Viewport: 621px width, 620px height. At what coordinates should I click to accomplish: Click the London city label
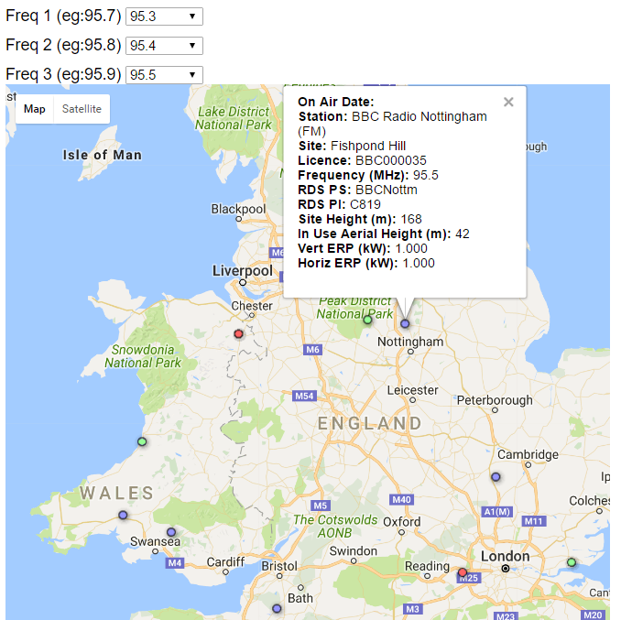tap(505, 556)
